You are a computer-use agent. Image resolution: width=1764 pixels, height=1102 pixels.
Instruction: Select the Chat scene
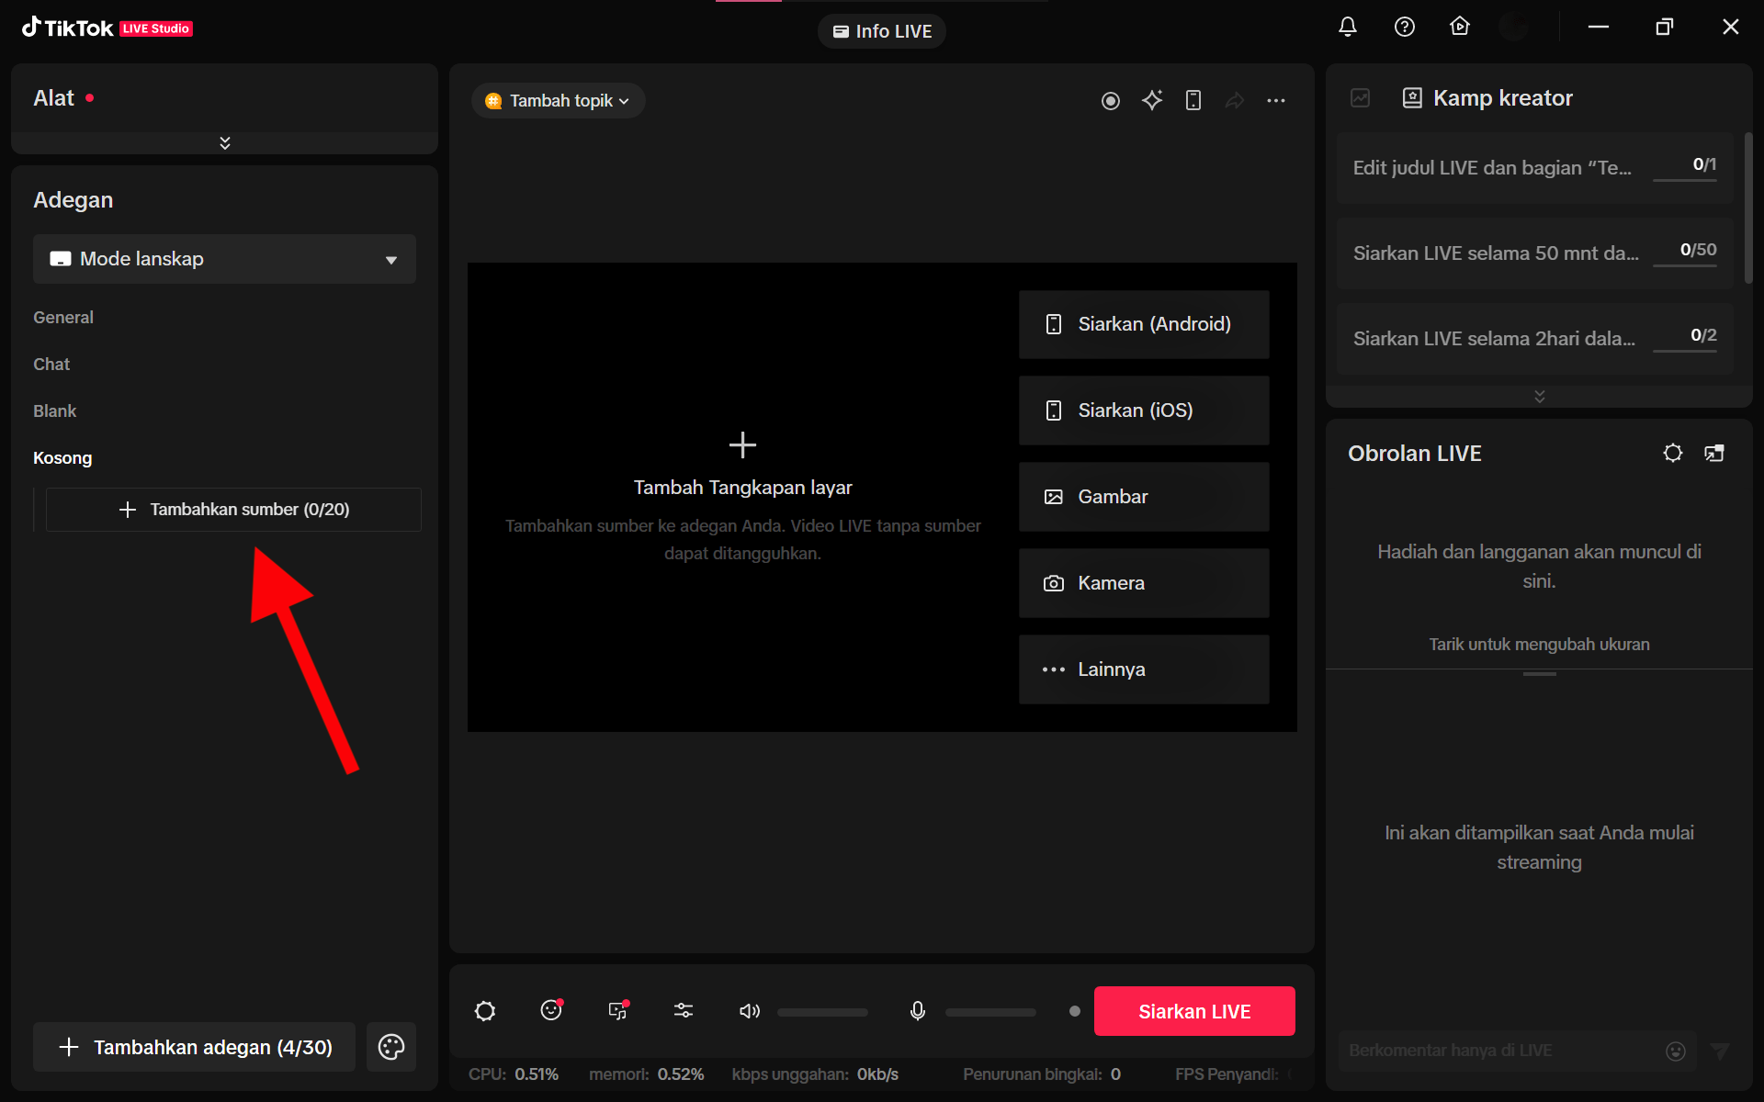click(51, 365)
